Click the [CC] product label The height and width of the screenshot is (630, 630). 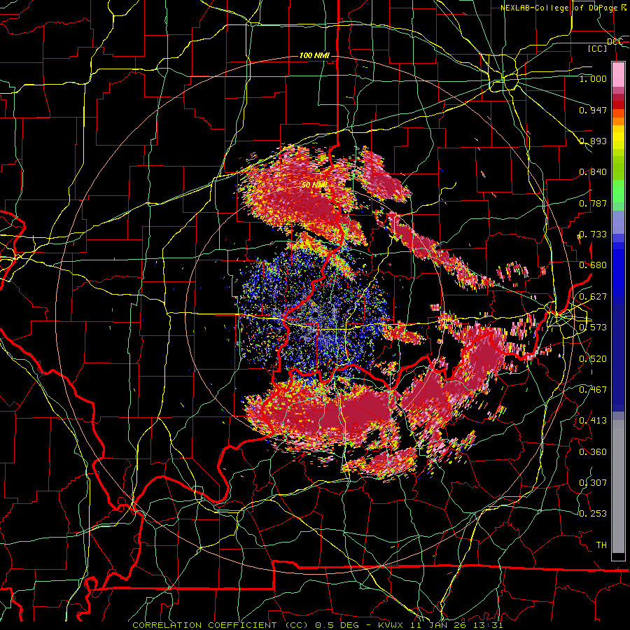pos(598,48)
